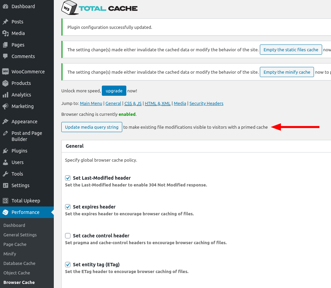The height and width of the screenshot is (288, 331).
Task: Jump to CSS & JS link
Action: (133, 103)
